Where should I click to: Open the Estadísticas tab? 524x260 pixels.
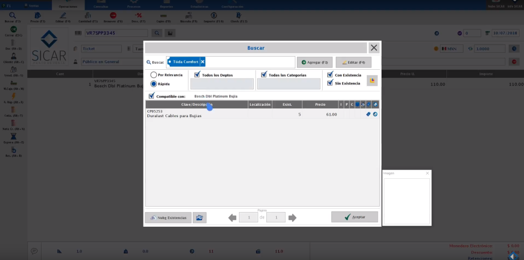coord(199,6)
